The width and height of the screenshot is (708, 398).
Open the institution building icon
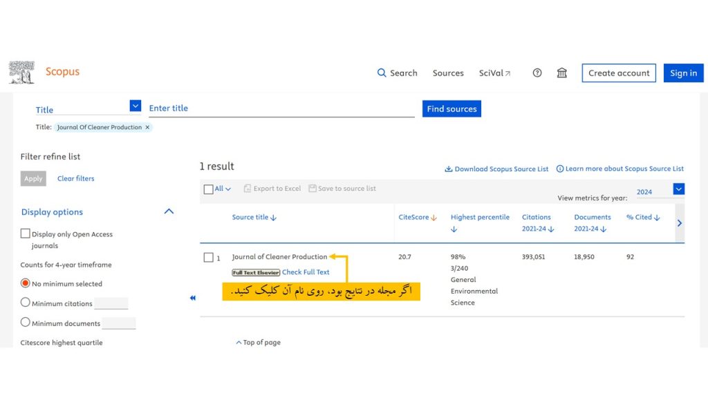pyautogui.click(x=561, y=73)
